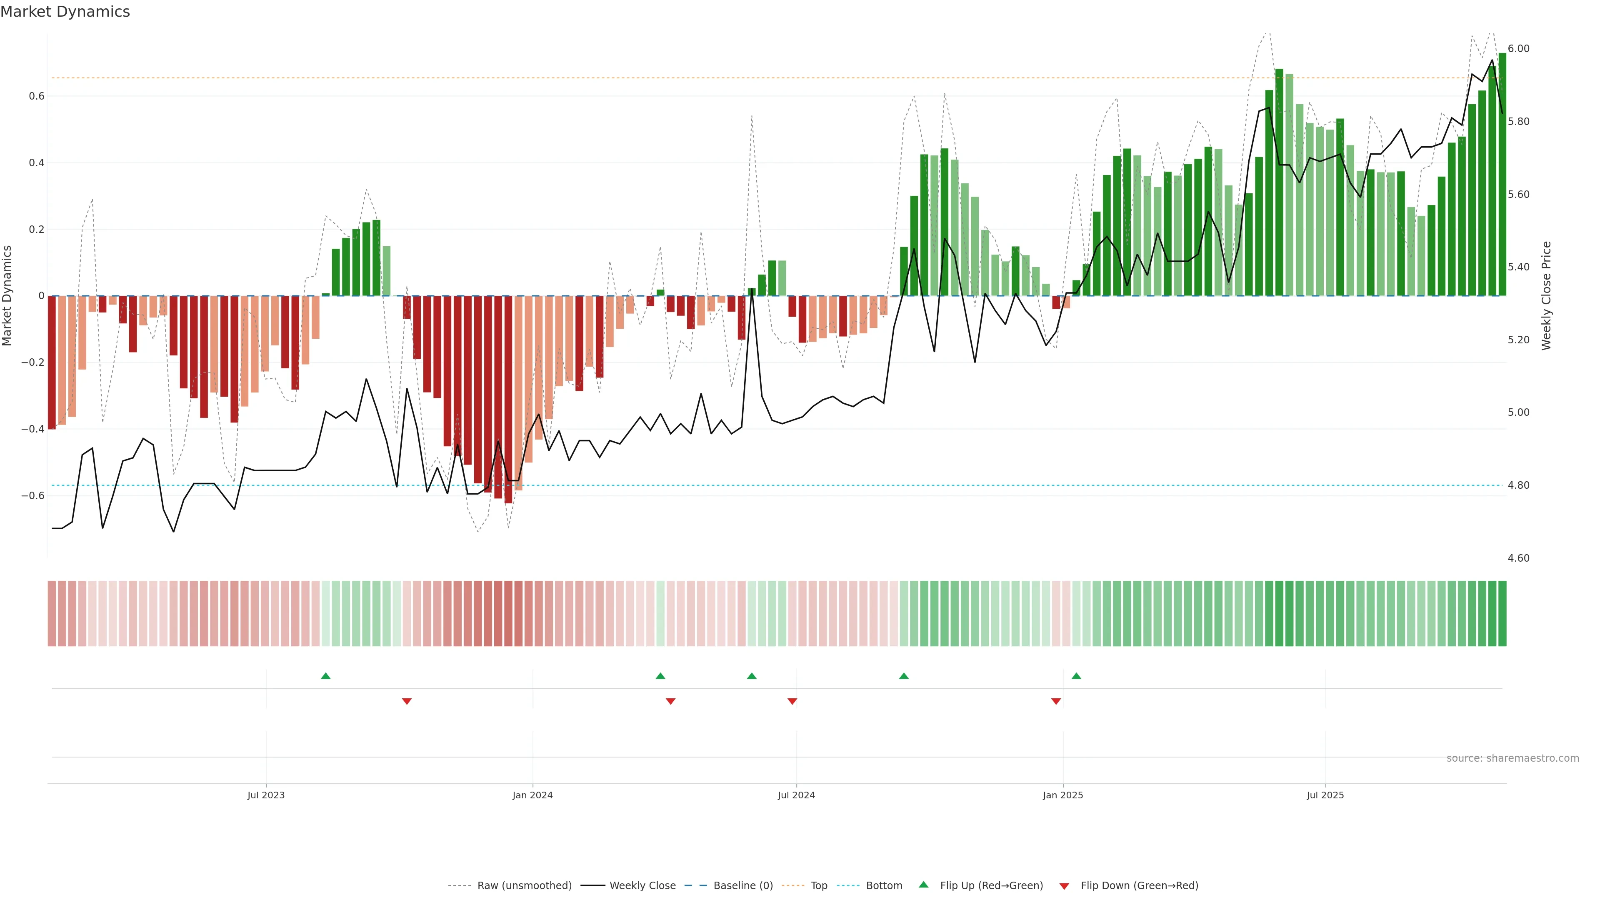Viewport: 1600px width, 900px height.
Task: Click the first green flip-up marker near Aug 2023
Action: click(325, 676)
